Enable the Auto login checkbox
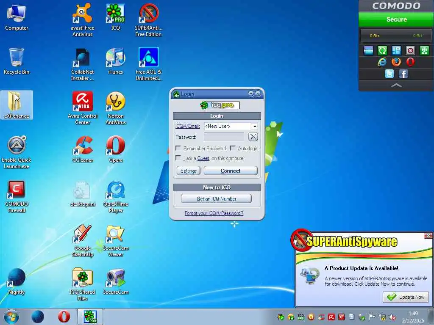Screen dimensions: 434x325 [233, 149]
